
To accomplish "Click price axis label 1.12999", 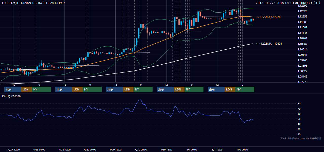I will [x=302, y=6].
